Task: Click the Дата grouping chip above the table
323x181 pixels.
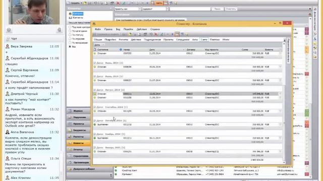Action: (x=99, y=45)
